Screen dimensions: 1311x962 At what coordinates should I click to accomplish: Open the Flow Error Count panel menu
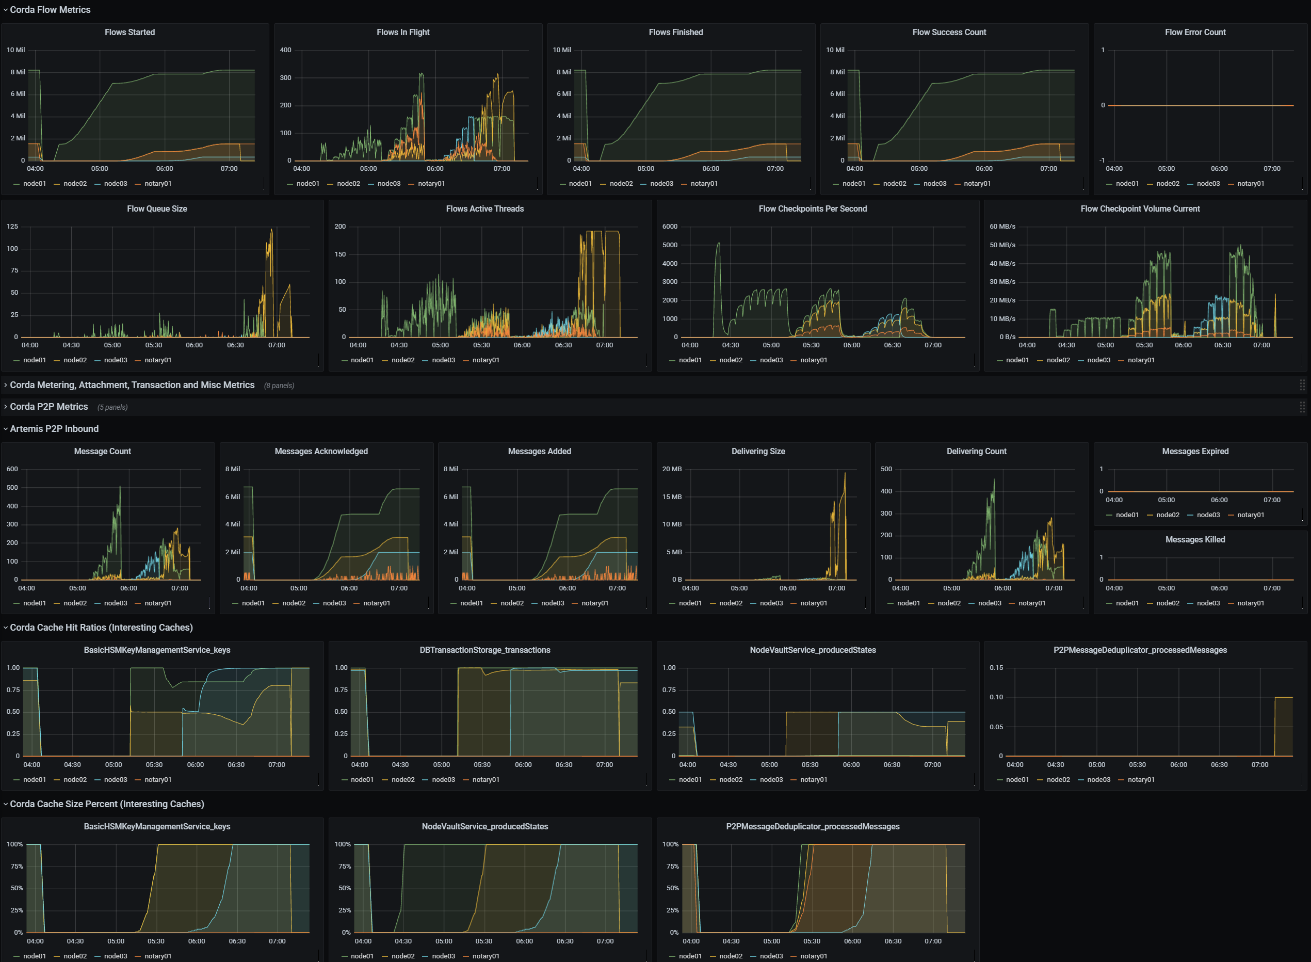click(1195, 32)
